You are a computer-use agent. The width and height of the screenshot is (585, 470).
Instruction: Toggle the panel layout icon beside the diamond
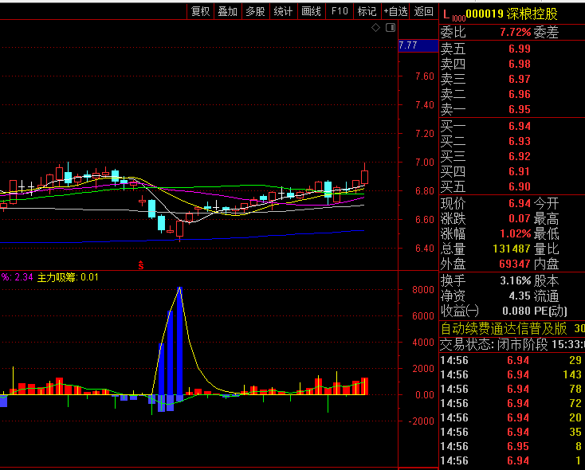click(390, 28)
